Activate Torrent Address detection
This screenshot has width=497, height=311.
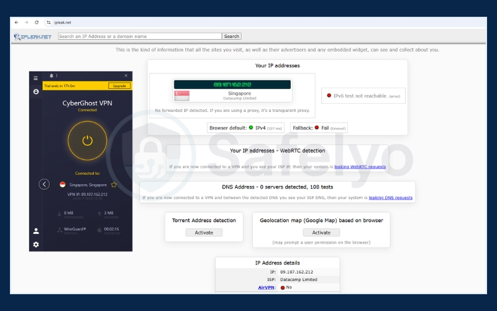[x=204, y=233]
